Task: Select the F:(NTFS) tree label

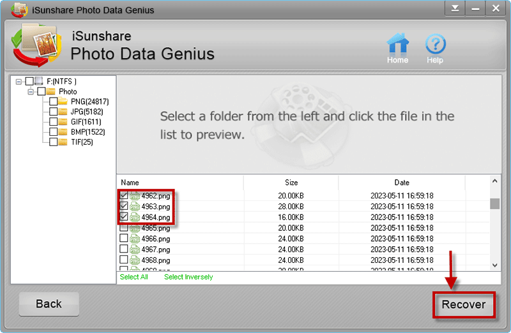Action: (x=61, y=81)
